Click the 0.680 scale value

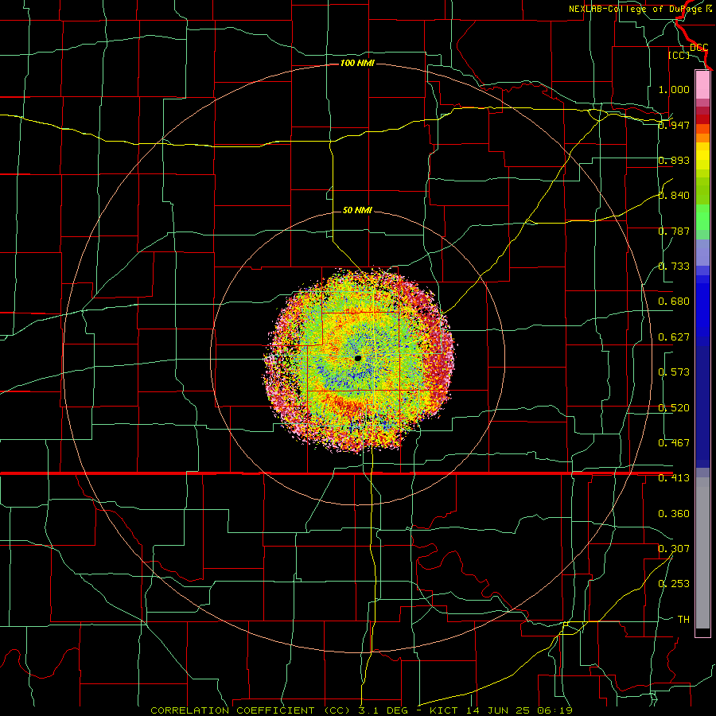click(674, 302)
